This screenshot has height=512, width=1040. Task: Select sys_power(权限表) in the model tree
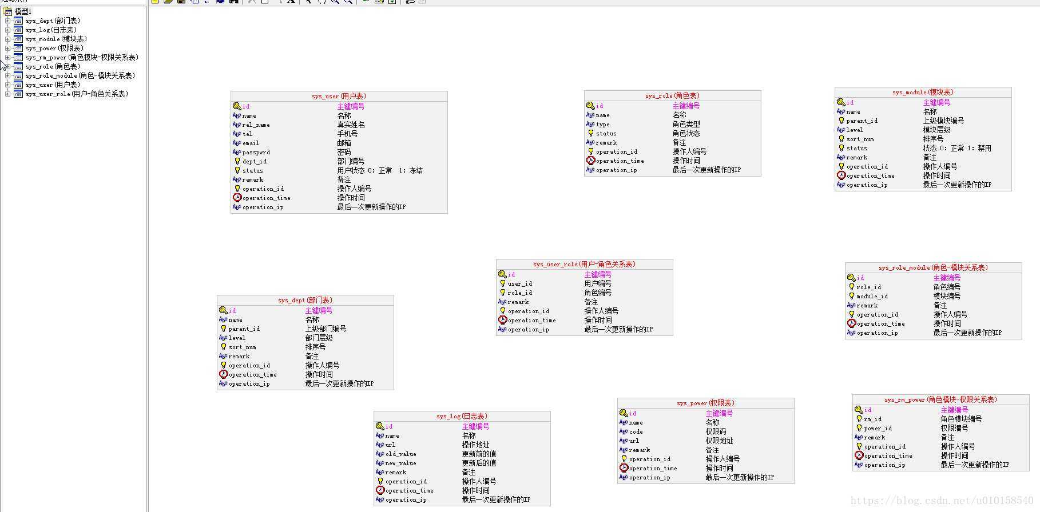tap(54, 48)
